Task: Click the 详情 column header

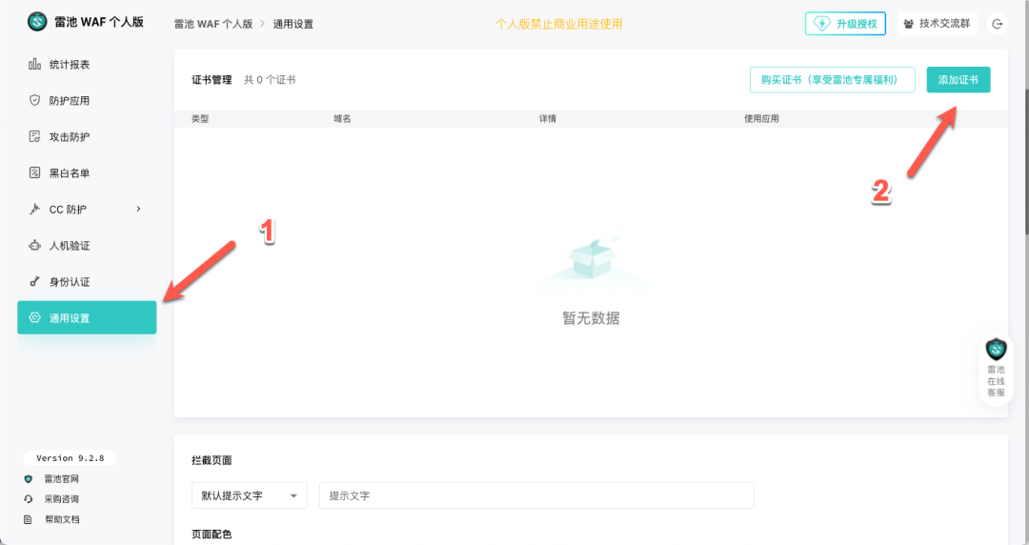Action: click(548, 118)
